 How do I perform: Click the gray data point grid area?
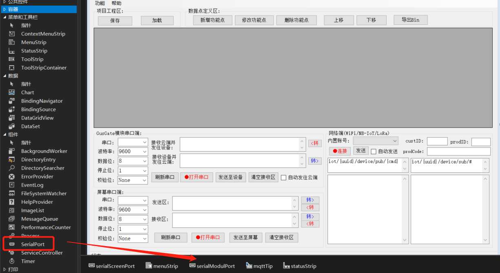point(293,78)
